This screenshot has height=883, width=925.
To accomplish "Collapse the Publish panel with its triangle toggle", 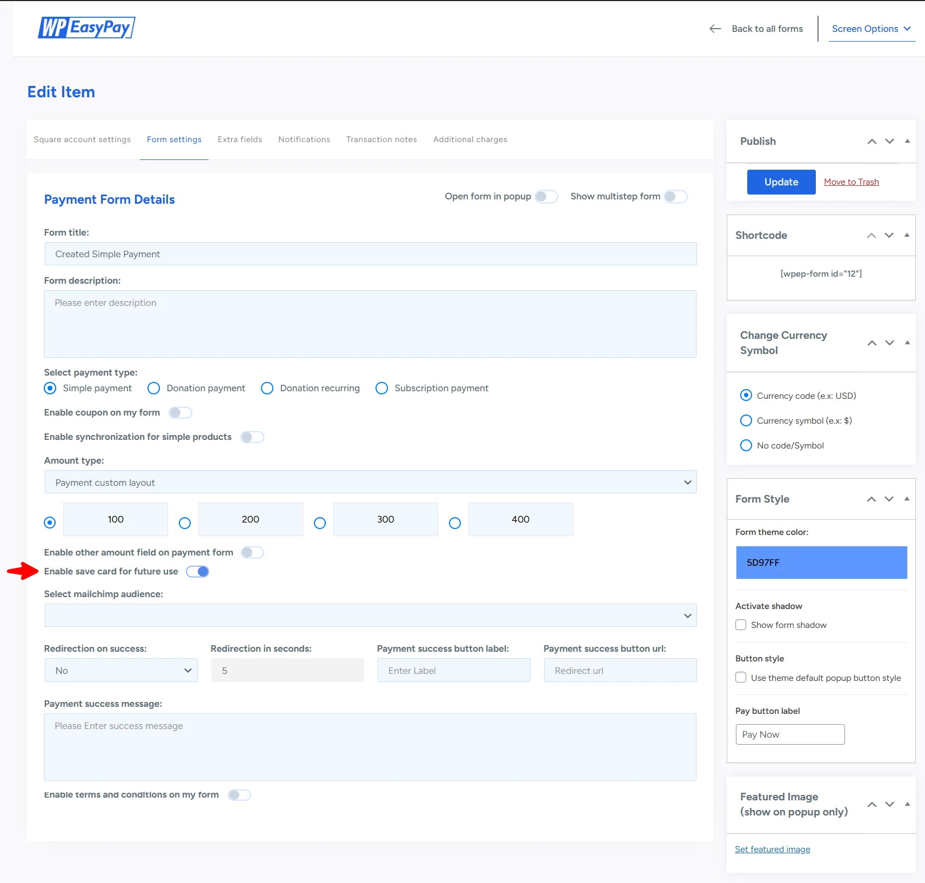I will tap(907, 141).
